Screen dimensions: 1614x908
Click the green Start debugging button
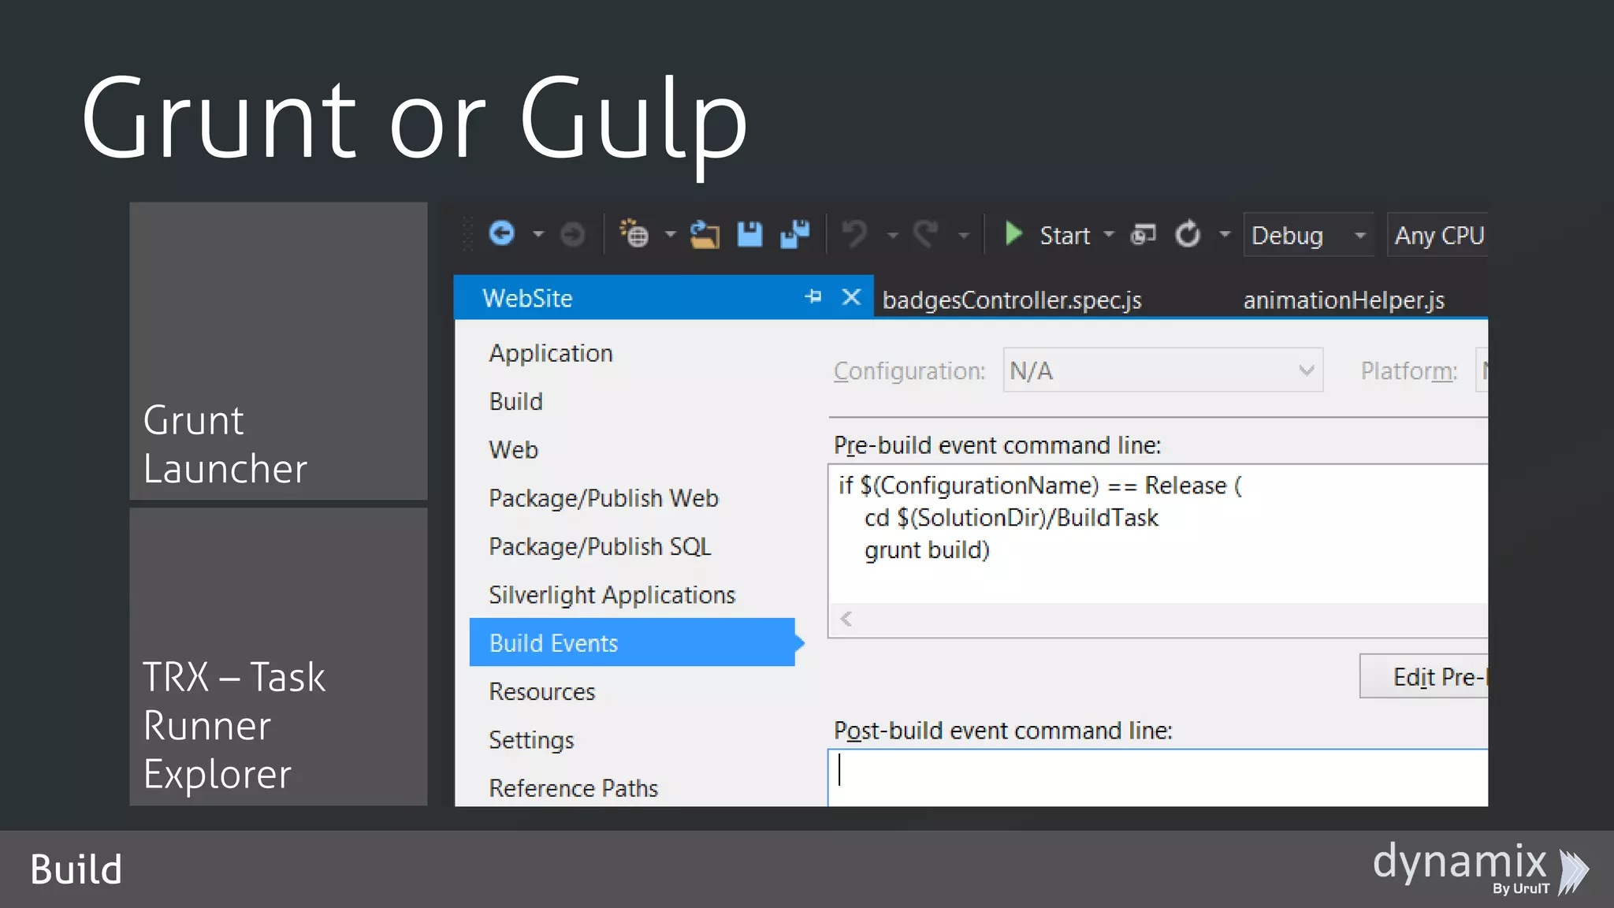tap(1048, 235)
